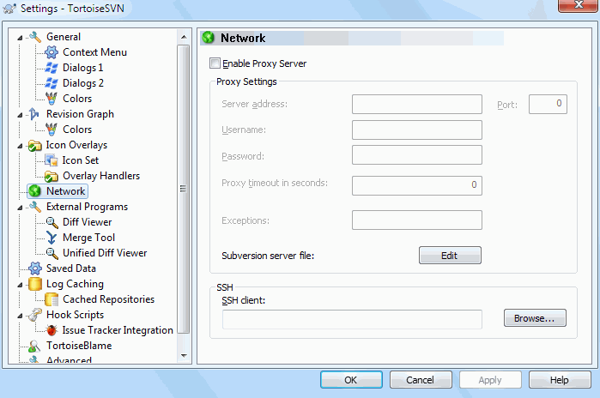
Task: Click the Revision Graph icon
Action: [35, 114]
